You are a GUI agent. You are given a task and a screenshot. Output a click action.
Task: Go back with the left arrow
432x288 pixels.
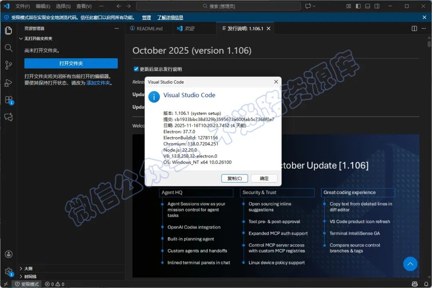click(119, 6)
